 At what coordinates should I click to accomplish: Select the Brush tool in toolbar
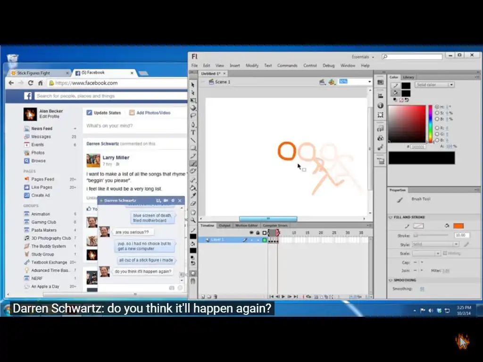193,164
